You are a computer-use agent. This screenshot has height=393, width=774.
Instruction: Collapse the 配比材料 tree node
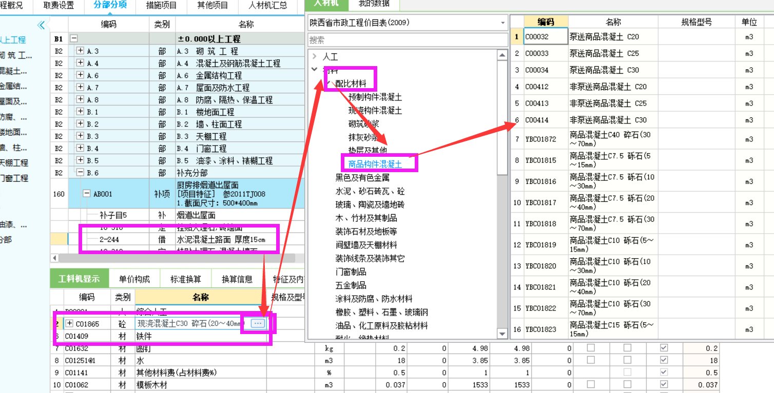pyautogui.click(x=328, y=83)
